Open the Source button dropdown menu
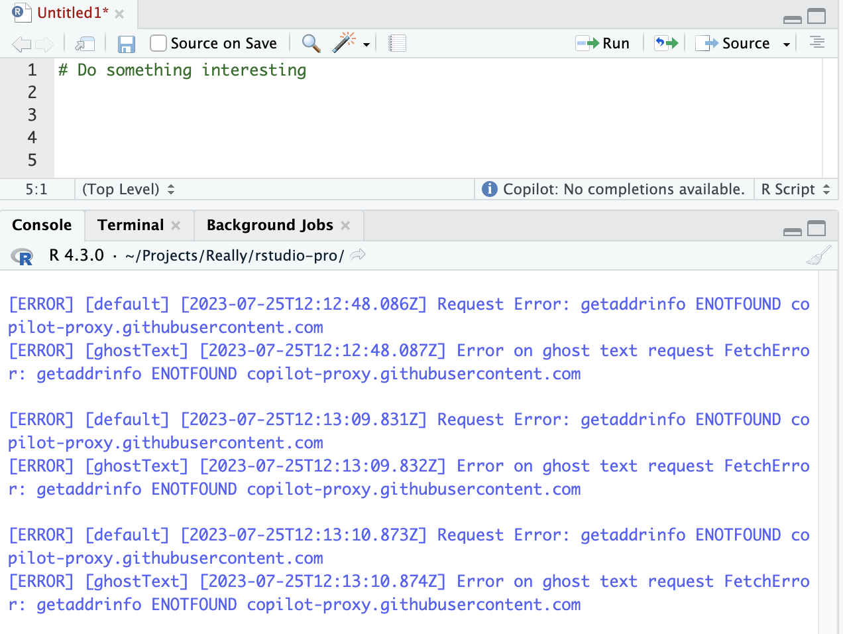843x634 pixels. tap(785, 43)
